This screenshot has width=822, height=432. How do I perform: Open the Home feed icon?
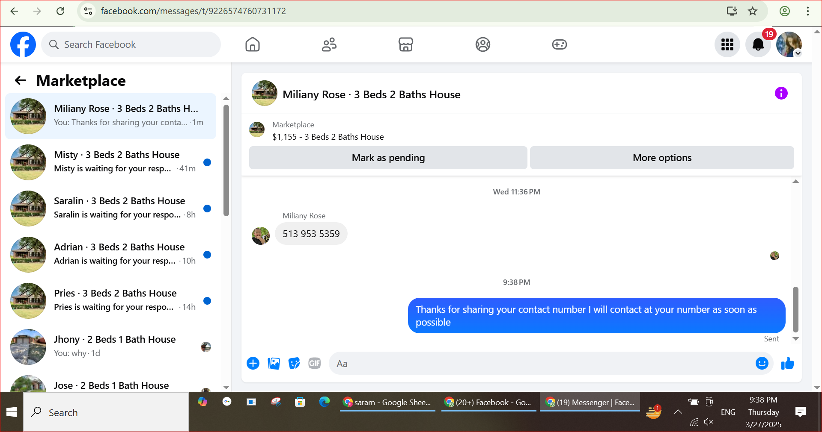pos(253,44)
